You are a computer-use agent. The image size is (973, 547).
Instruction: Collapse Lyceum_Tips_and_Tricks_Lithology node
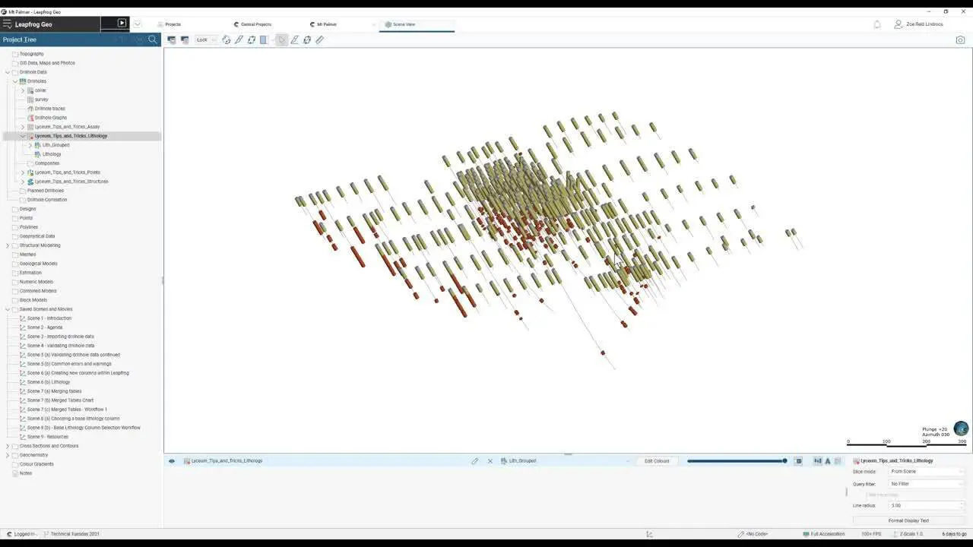tap(23, 136)
